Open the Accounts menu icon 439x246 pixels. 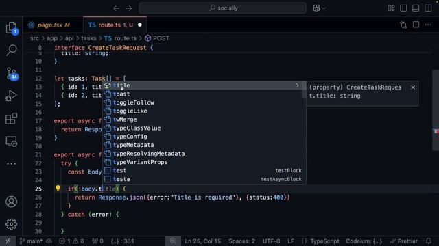click(11, 202)
